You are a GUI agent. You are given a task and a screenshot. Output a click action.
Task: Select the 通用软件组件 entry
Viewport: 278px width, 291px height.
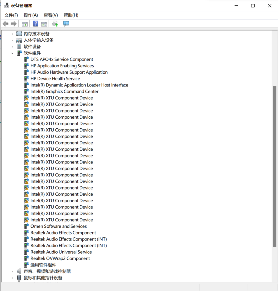[43, 265]
